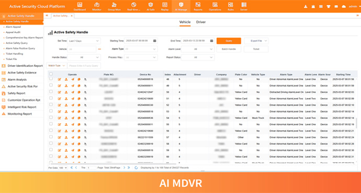Open the Sel Time 'Last 7 Days' dropdown
This screenshot has height=193, width=361.
(84, 41)
